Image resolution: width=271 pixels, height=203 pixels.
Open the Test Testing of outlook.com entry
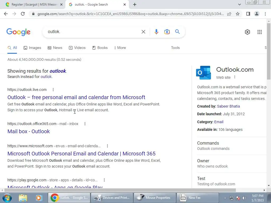coord(232,181)
